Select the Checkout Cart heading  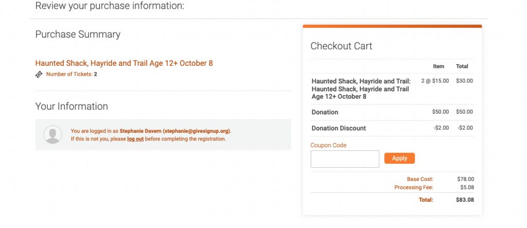click(x=341, y=46)
